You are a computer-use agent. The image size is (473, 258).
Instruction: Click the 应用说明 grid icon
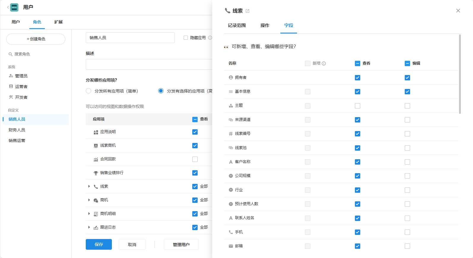(x=96, y=132)
